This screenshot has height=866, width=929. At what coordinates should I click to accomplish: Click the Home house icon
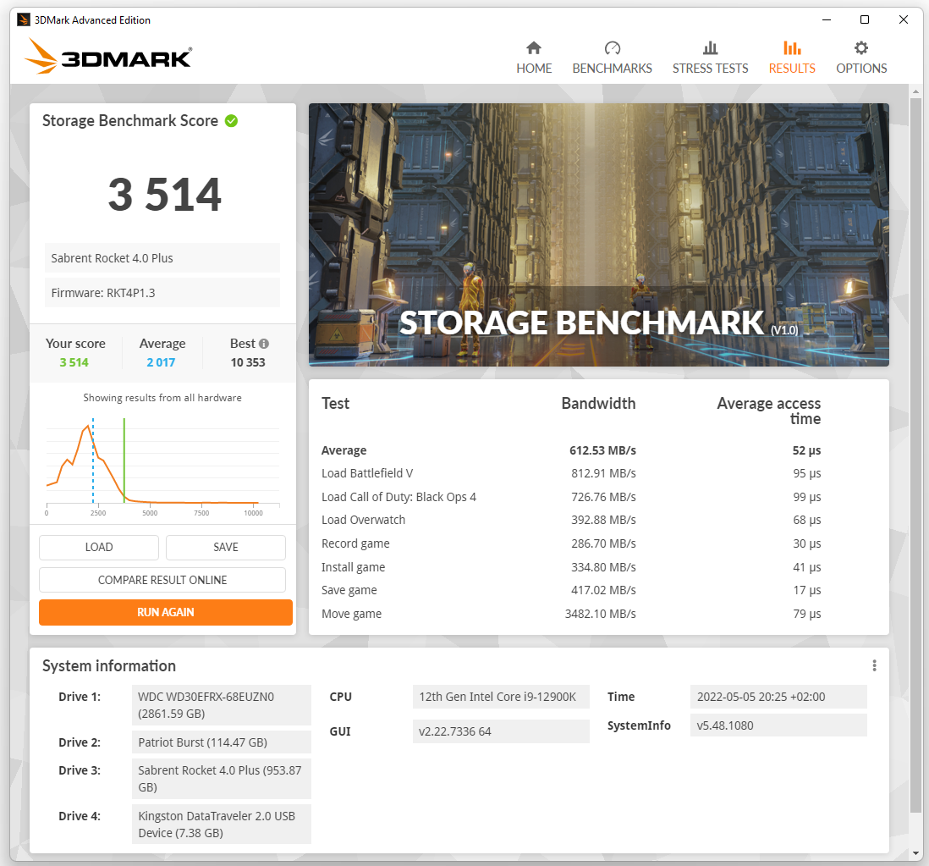pos(534,48)
